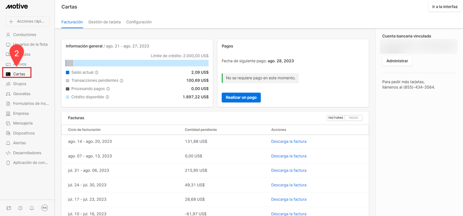Click the Desarrolladores code icon

pos(8,153)
